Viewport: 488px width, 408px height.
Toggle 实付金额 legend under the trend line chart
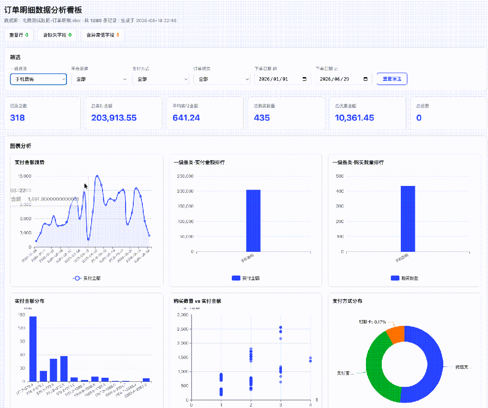click(x=86, y=278)
